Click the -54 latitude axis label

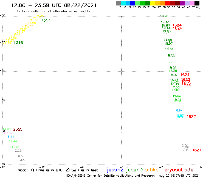point(2,71)
